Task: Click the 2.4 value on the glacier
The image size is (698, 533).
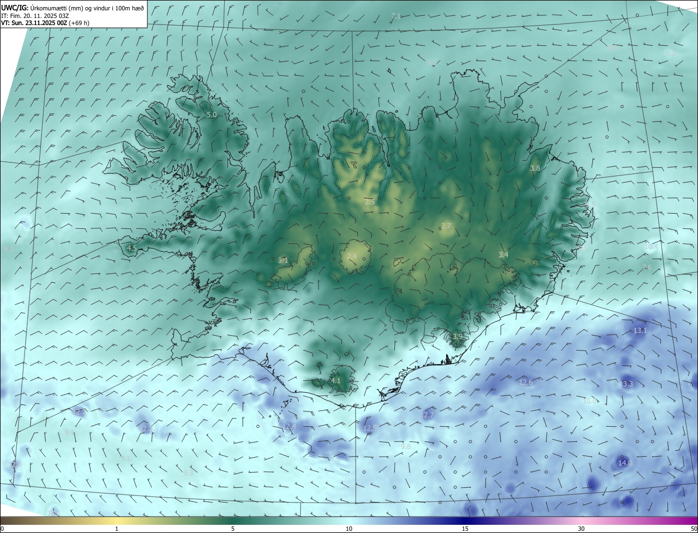Action: click(x=352, y=256)
